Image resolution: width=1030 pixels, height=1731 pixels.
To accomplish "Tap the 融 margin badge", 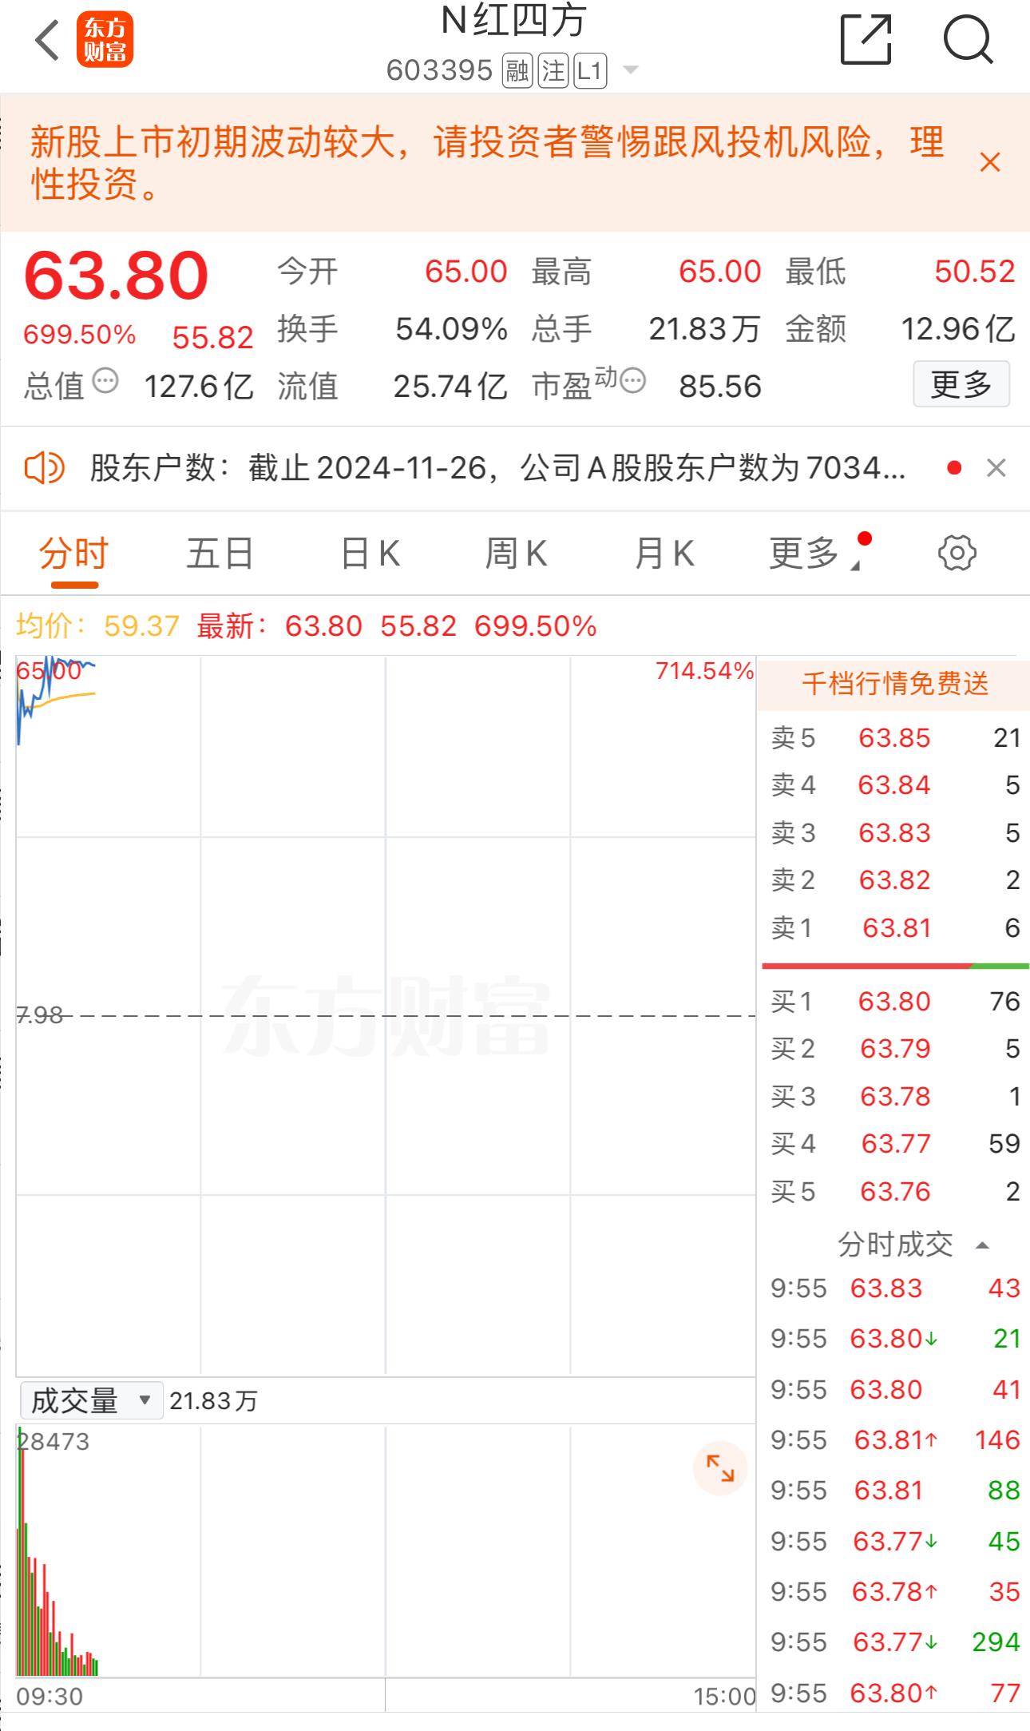I will pos(517,71).
